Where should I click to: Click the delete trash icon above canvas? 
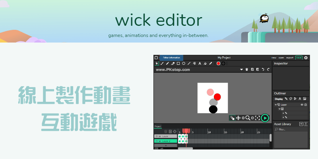(x=247, y=70)
